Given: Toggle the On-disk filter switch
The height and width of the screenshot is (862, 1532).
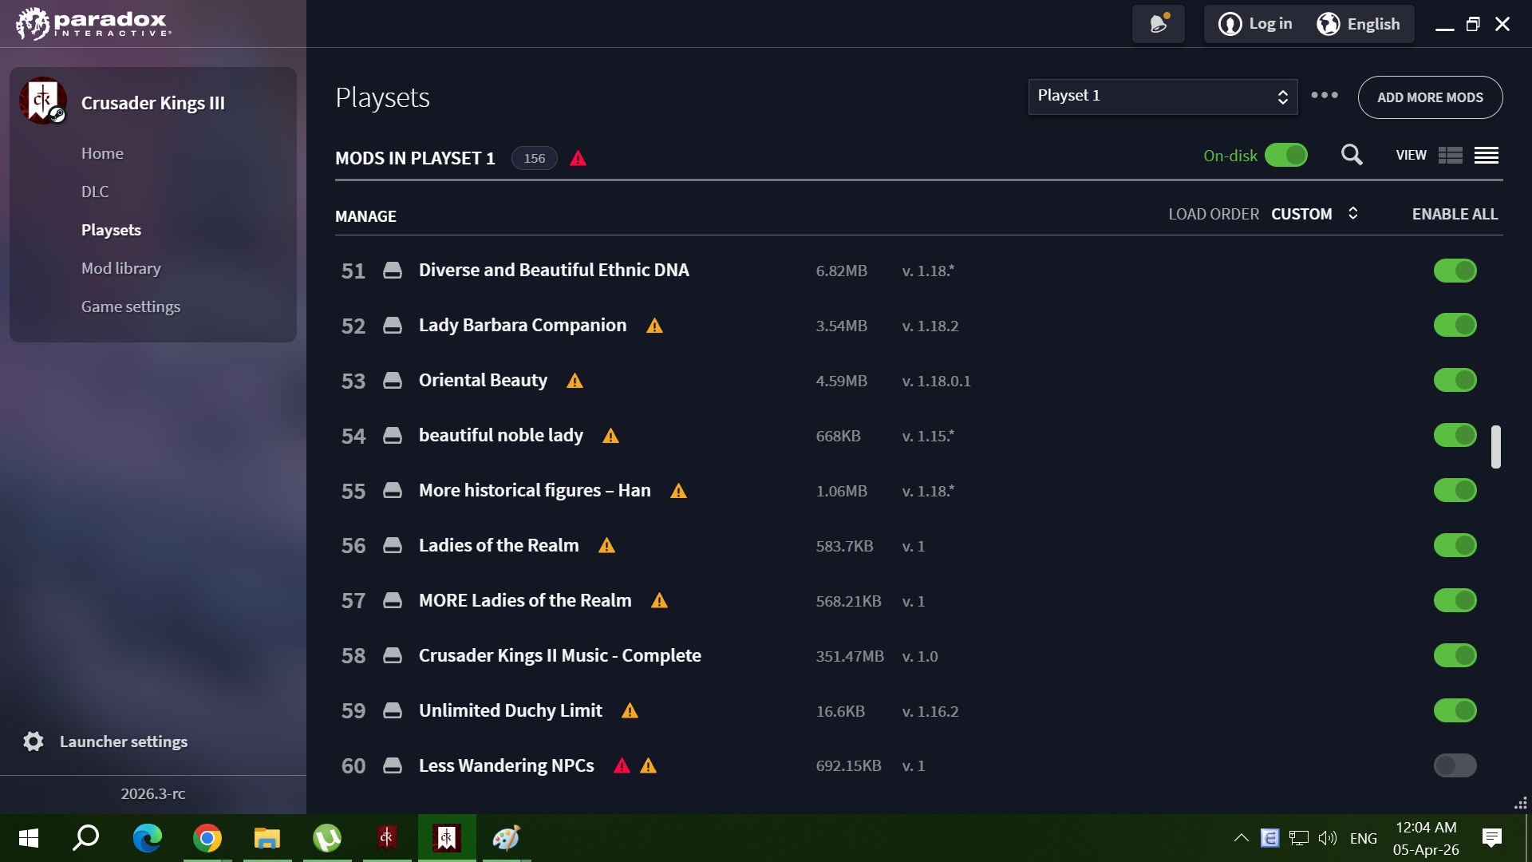Looking at the screenshot, I should pyautogui.click(x=1286, y=155).
